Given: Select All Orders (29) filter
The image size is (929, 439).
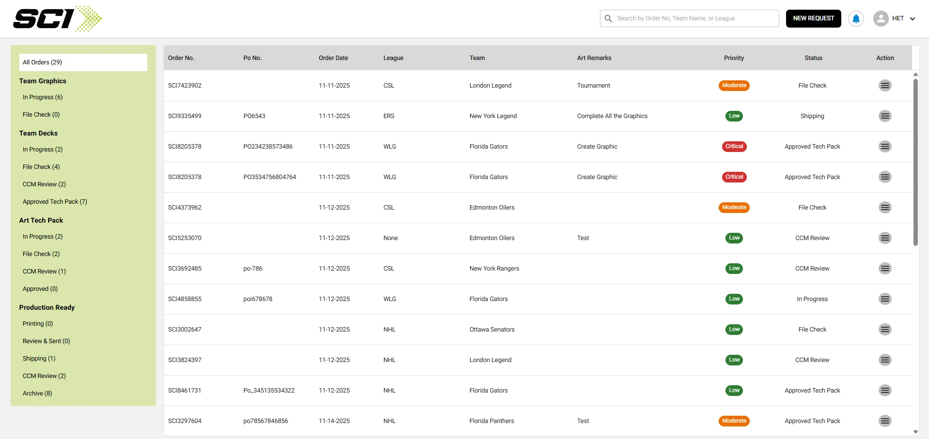Looking at the screenshot, I should (83, 62).
